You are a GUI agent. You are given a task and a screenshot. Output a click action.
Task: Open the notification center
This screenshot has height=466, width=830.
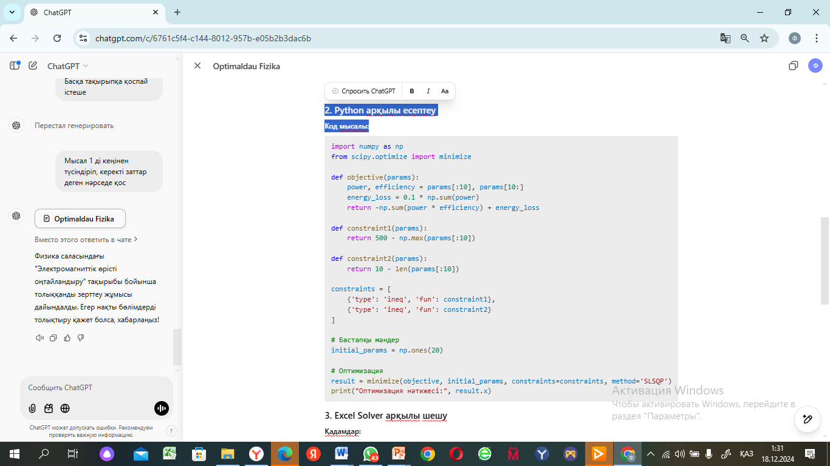(810, 454)
